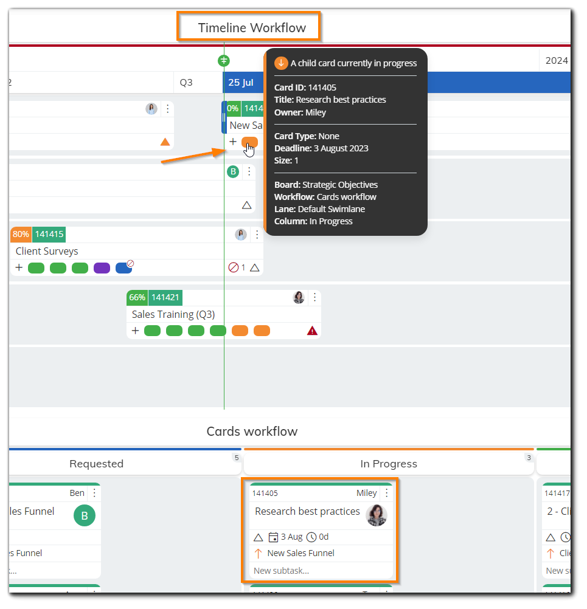Select the In Progress column header

pyautogui.click(x=389, y=463)
